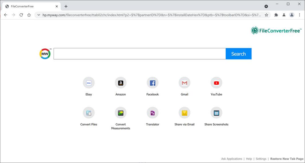Screen dimensions: 305x163
Task: Click the browser forward arrow
Action: click(13, 15)
